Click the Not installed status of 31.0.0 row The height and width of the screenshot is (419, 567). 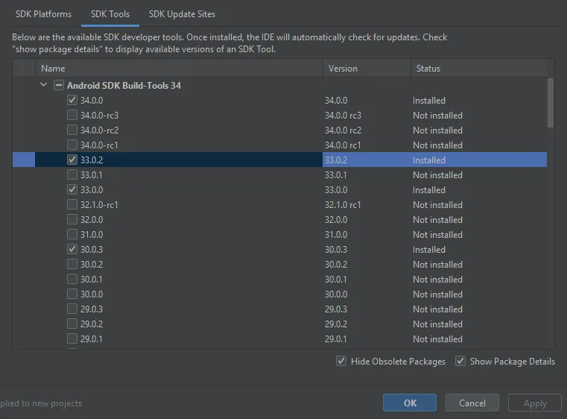pos(437,234)
